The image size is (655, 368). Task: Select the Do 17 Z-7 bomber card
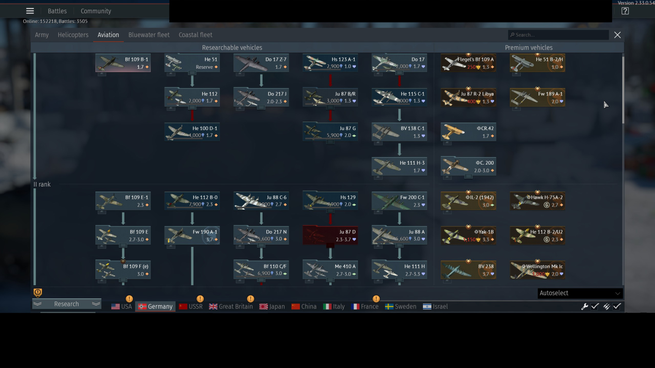pos(262,63)
